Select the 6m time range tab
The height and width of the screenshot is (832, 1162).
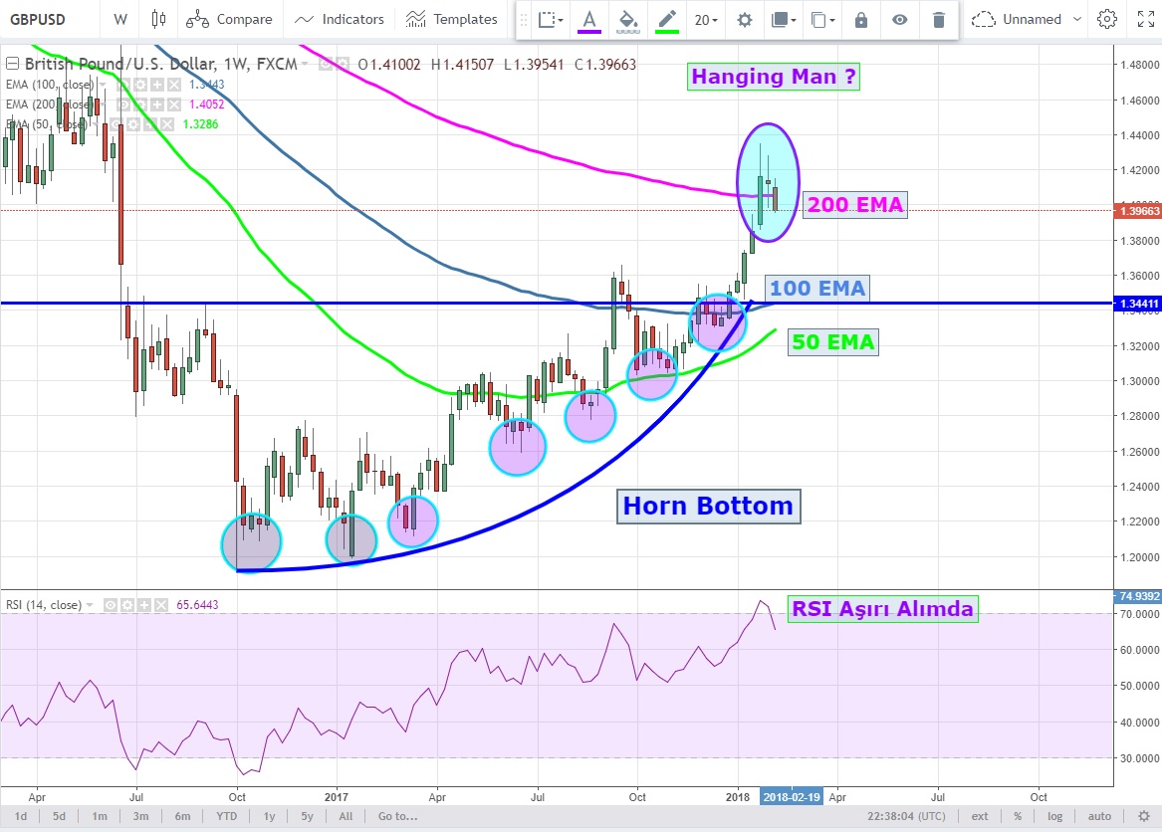pos(183,816)
